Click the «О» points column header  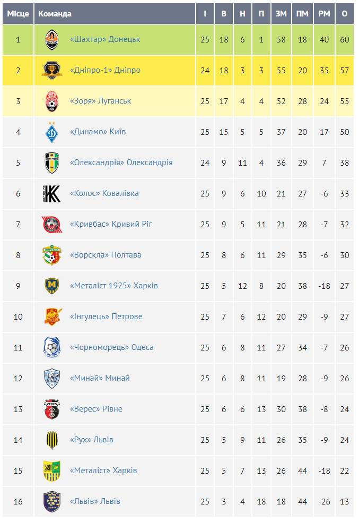coord(345,14)
